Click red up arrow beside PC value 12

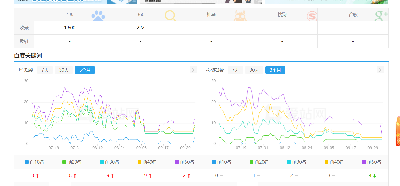point(189,176)
